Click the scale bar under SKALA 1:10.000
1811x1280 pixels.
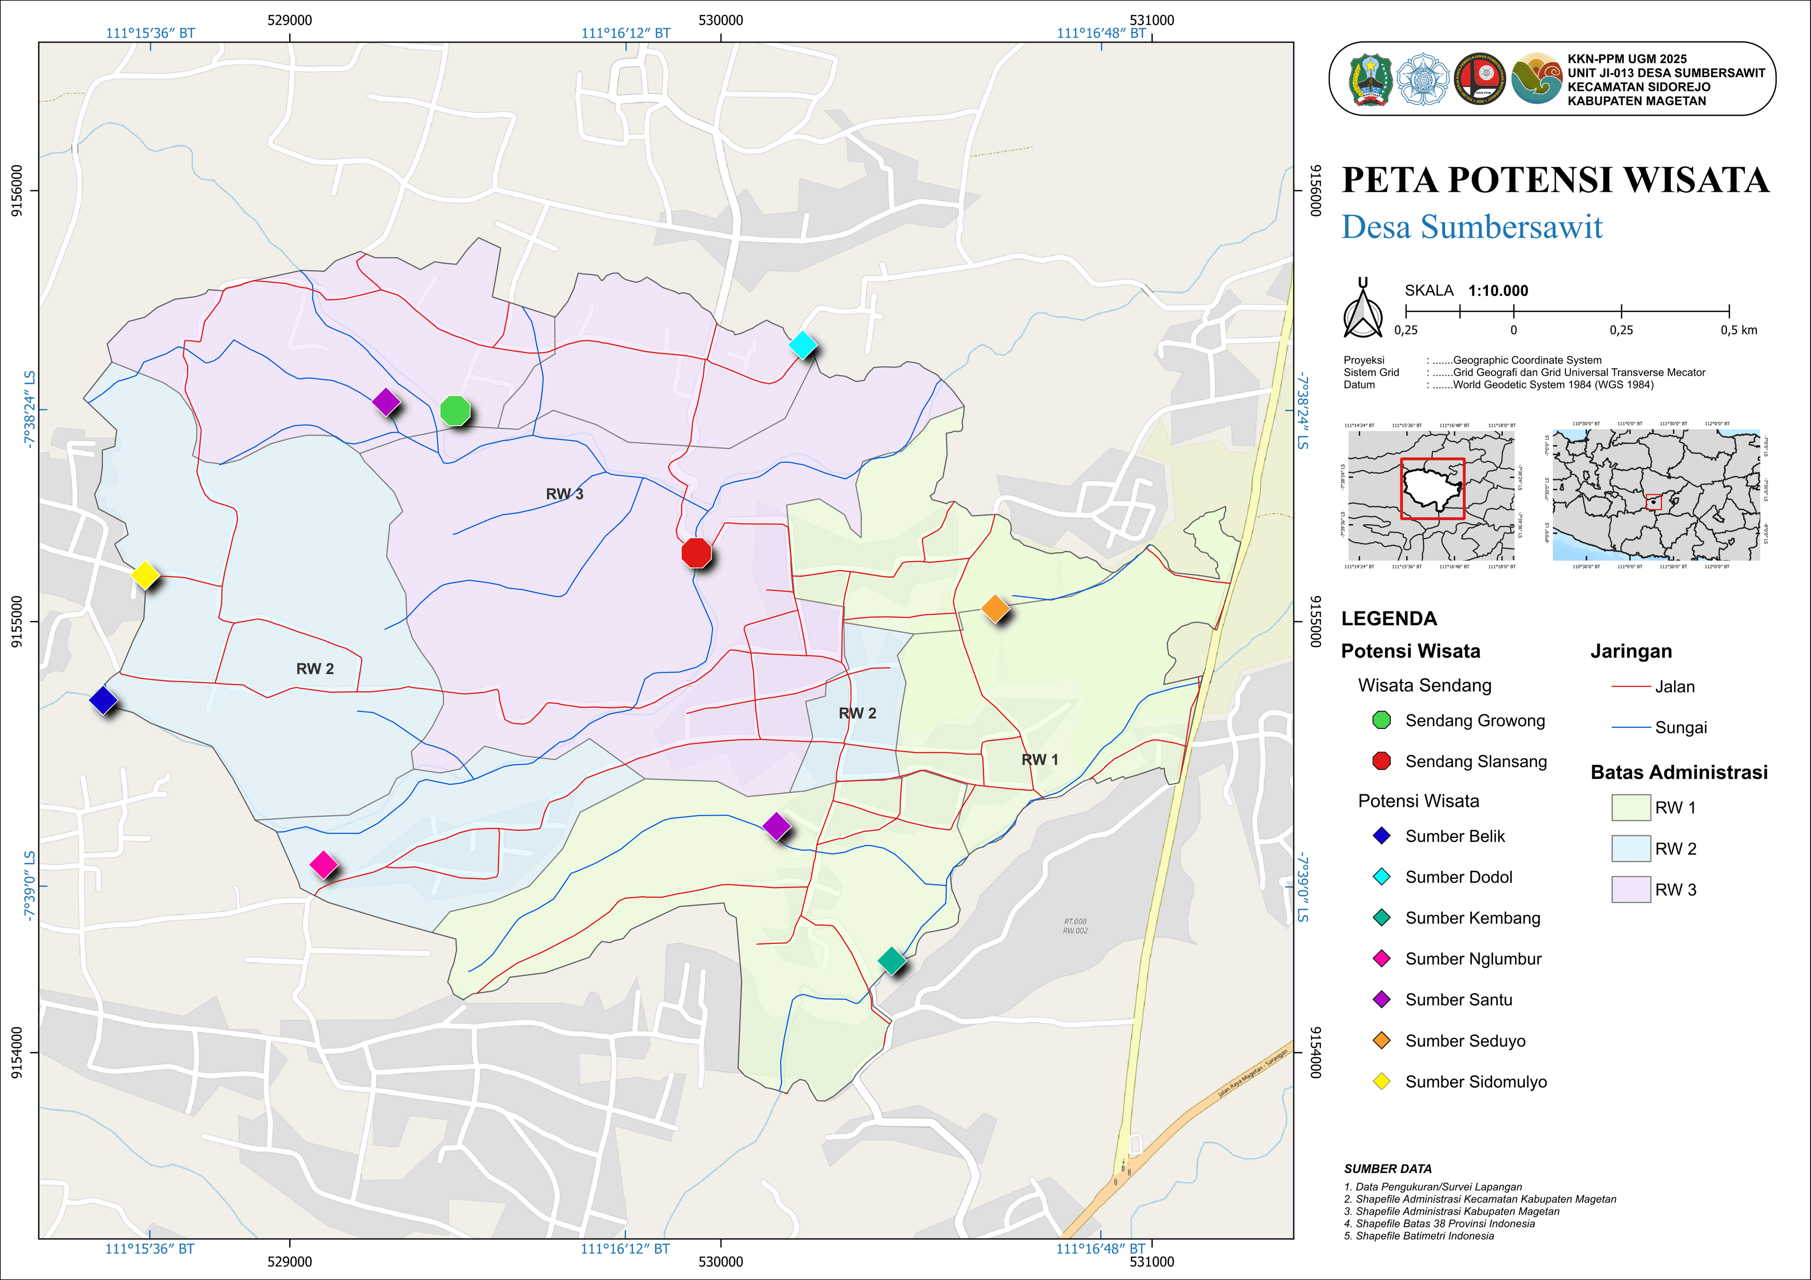(x=1567, y=311)
